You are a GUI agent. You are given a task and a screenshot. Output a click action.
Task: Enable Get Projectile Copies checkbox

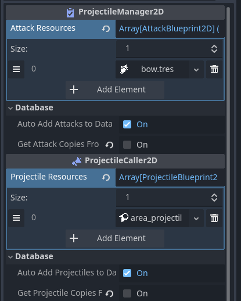click(127, 293)
